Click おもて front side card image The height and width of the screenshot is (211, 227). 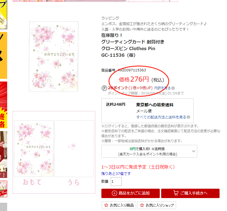tap(34, 148)
